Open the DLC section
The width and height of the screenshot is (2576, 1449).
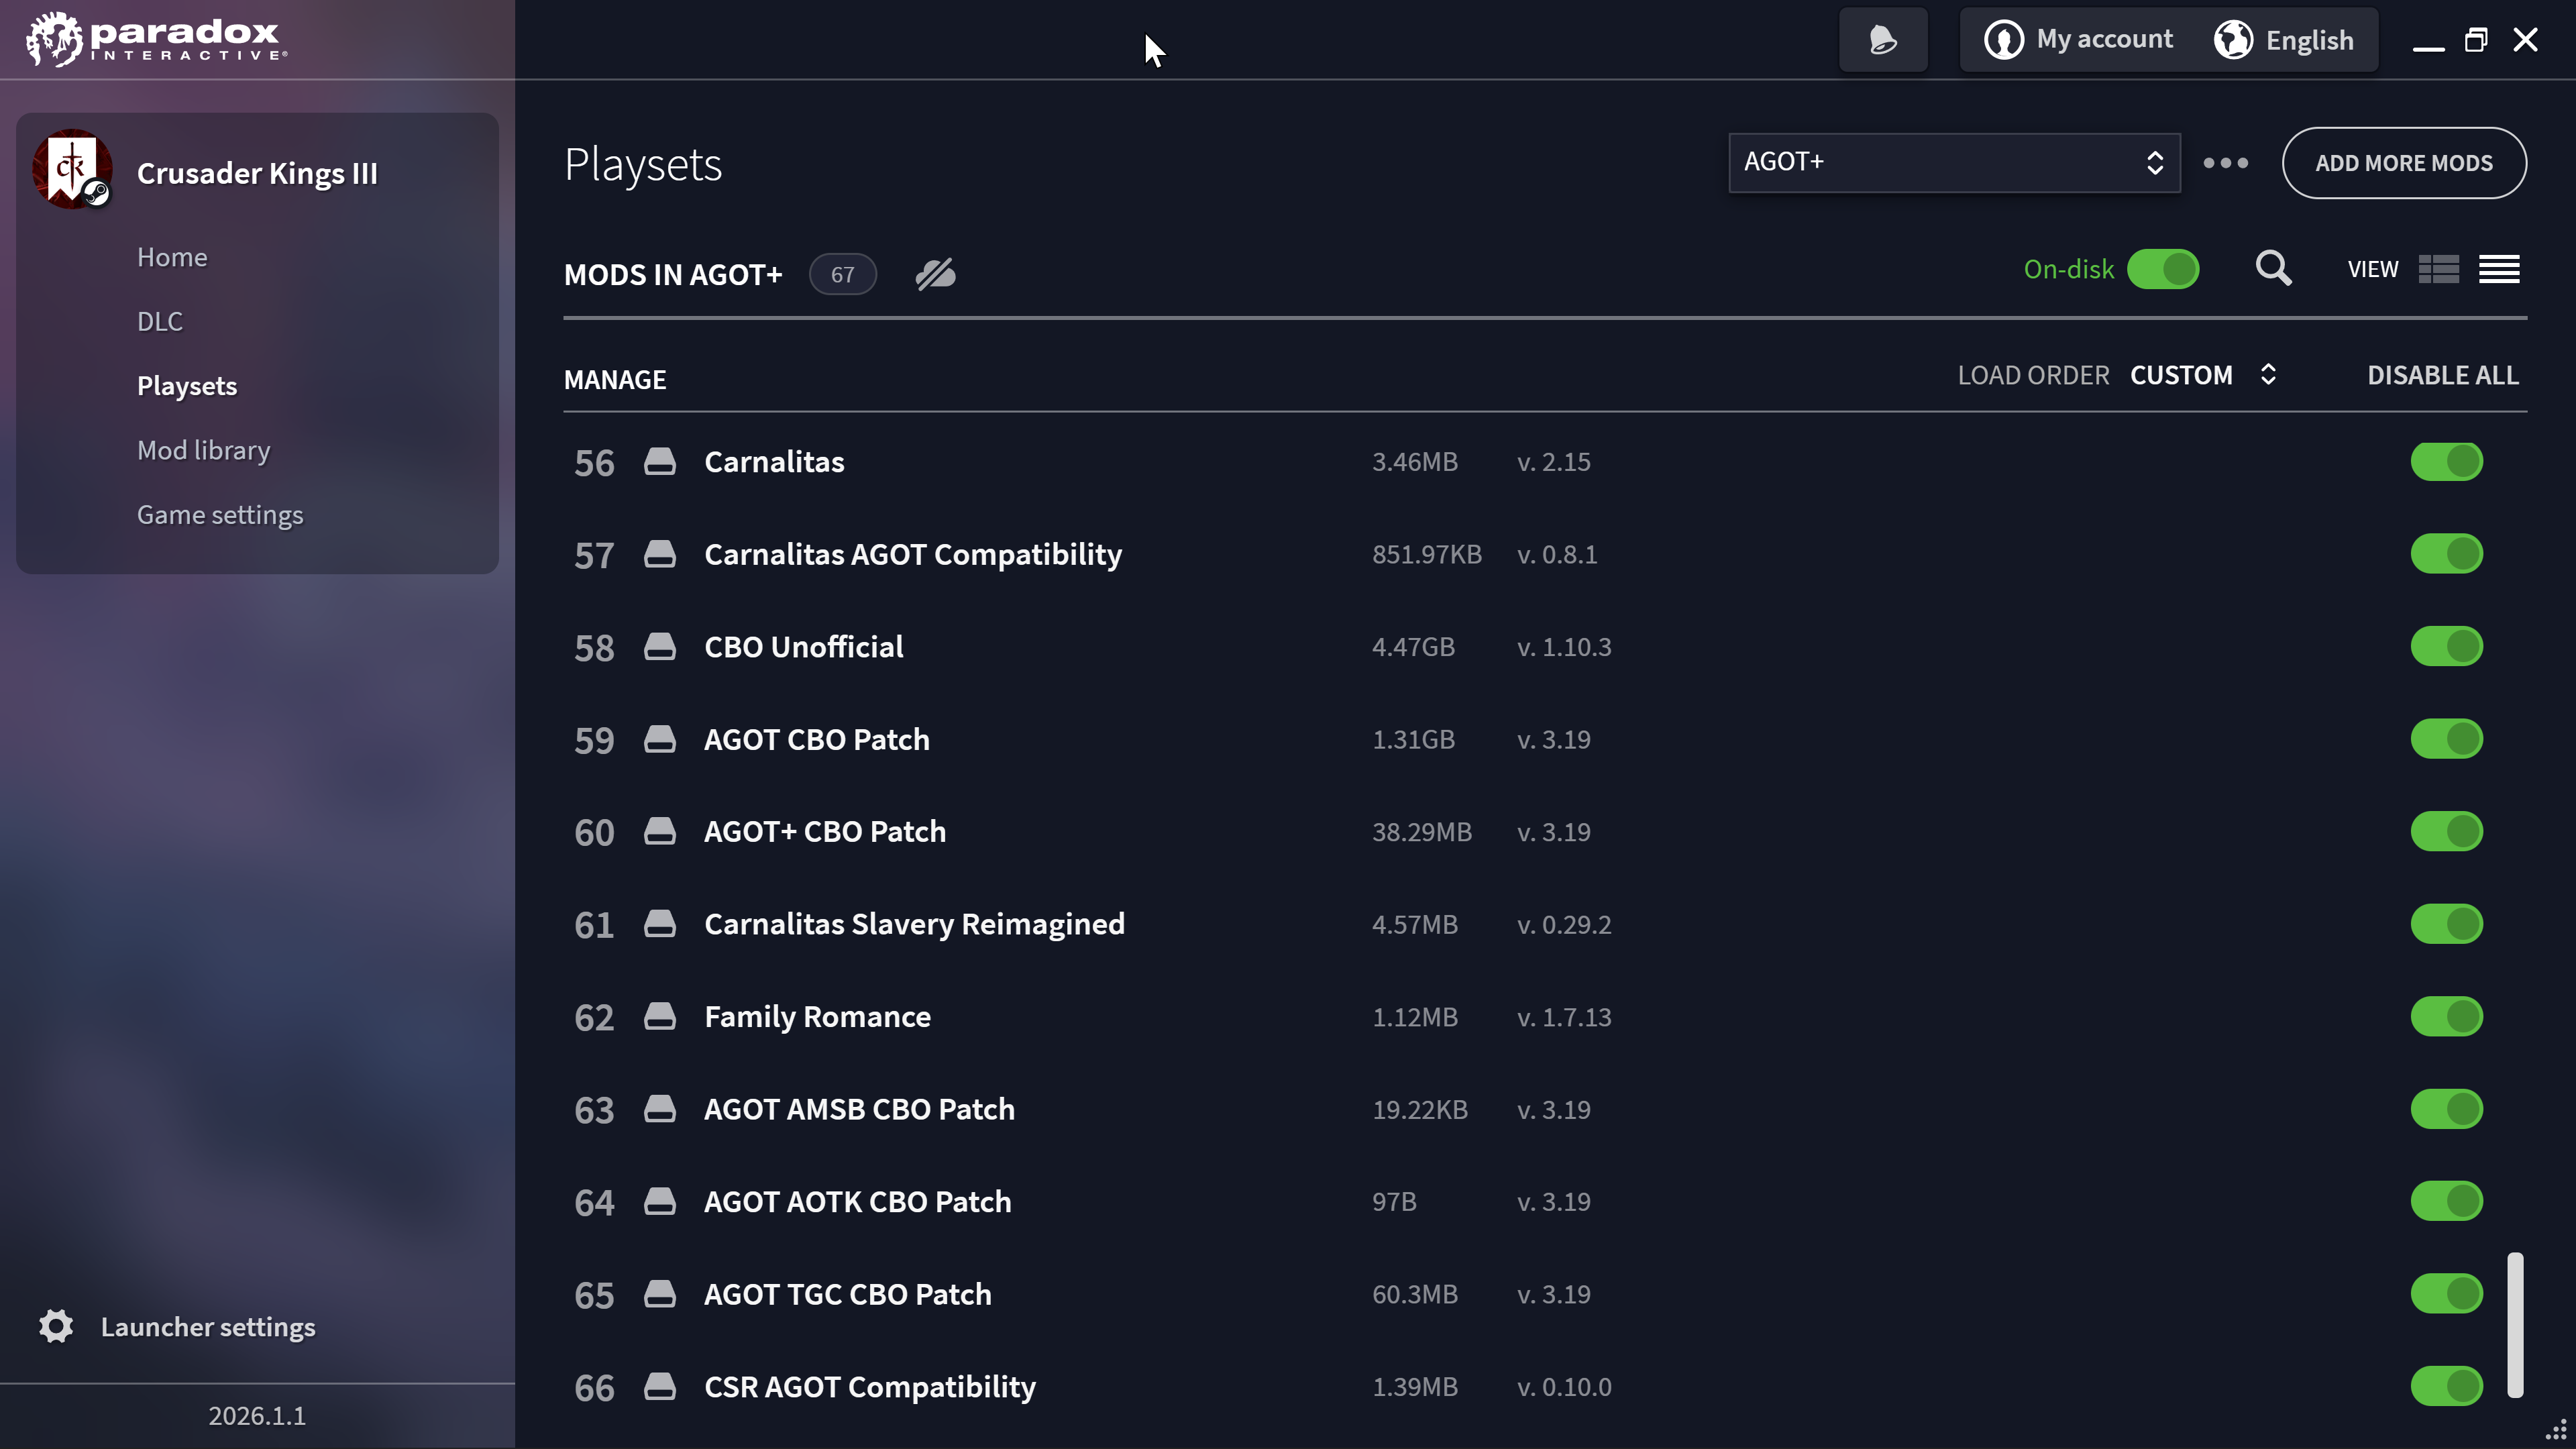160,321
